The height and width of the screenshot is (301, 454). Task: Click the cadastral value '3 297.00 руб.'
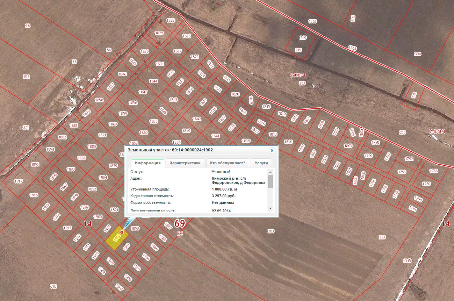[224, 196]
